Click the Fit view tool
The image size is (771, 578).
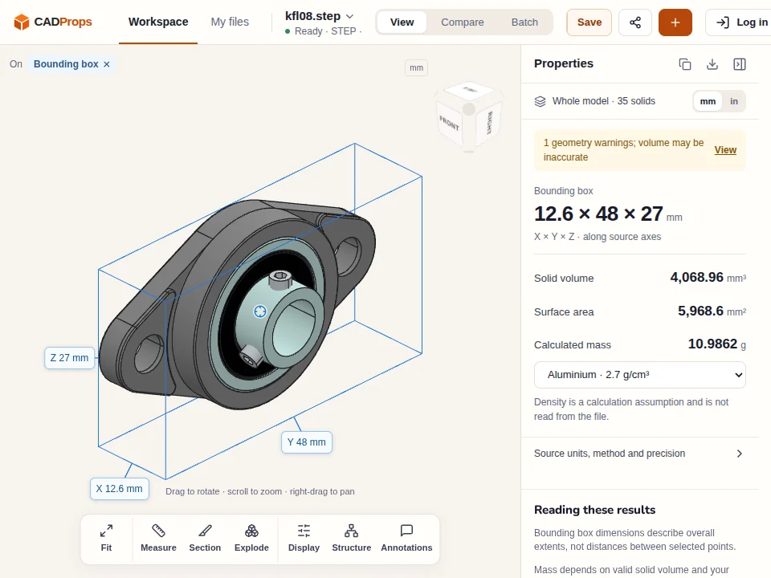click(x=106, y=538)
